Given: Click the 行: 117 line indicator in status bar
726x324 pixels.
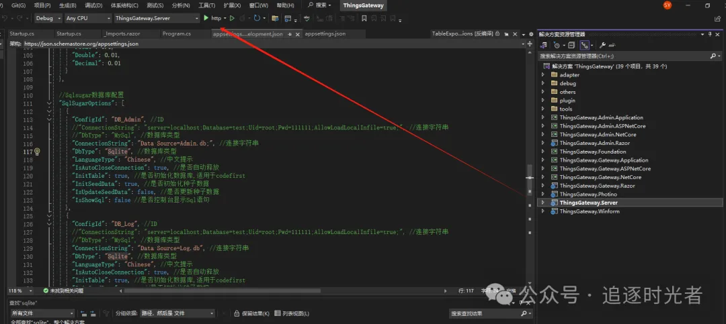Looking at the screenshot, I should point(467,290).
